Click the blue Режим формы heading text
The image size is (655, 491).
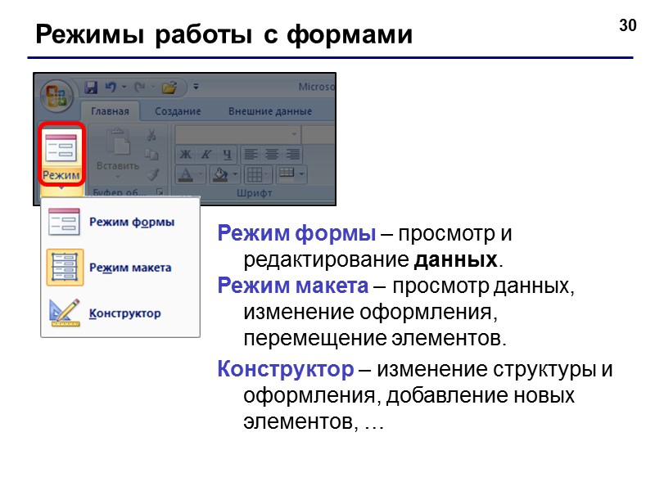coord(296,233)
